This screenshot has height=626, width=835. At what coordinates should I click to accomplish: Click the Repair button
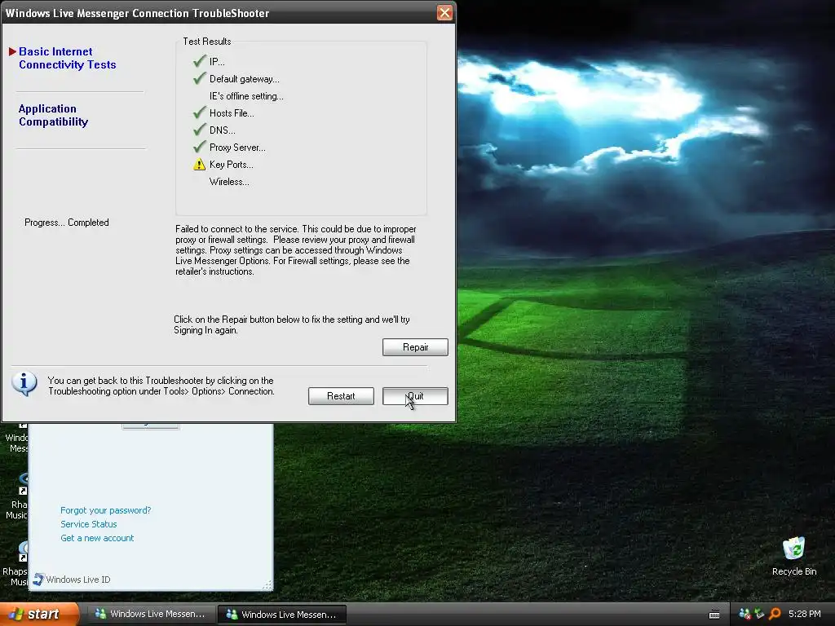(415, 347)
